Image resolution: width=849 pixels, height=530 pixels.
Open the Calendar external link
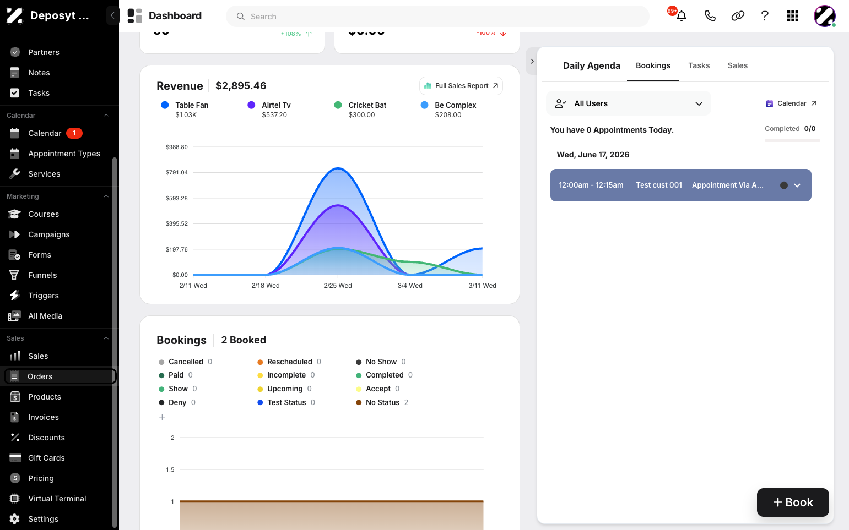pyautogui.click(x=791, y=103)
